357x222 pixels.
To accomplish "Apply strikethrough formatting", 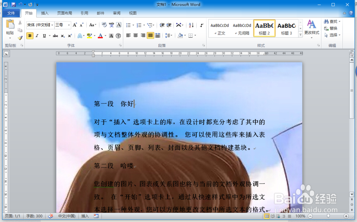I will (x=55, y=36).
